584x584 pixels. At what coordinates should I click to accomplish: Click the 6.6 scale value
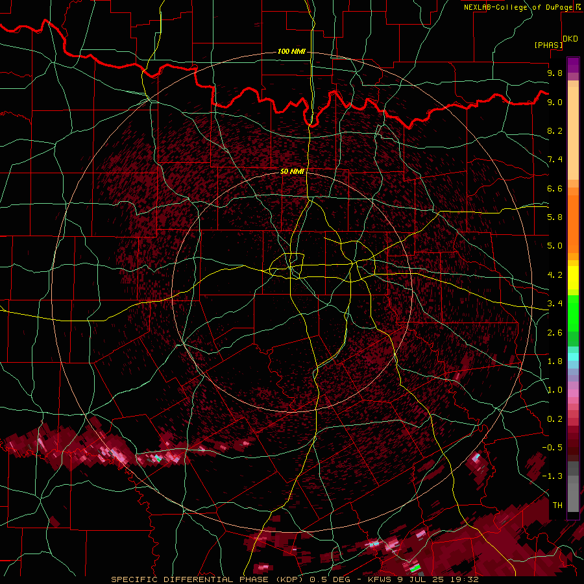[x=555, y=188]
